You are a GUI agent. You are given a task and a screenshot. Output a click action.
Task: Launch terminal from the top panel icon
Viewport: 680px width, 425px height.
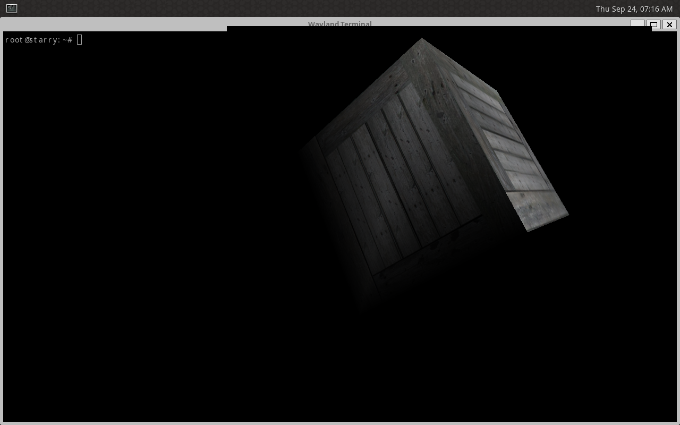[x=11, y=8]
